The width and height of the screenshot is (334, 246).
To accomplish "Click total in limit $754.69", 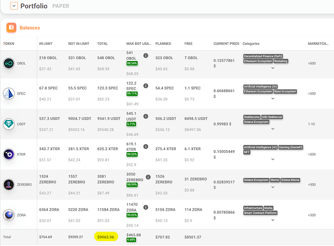I will (x=46, y=237).
